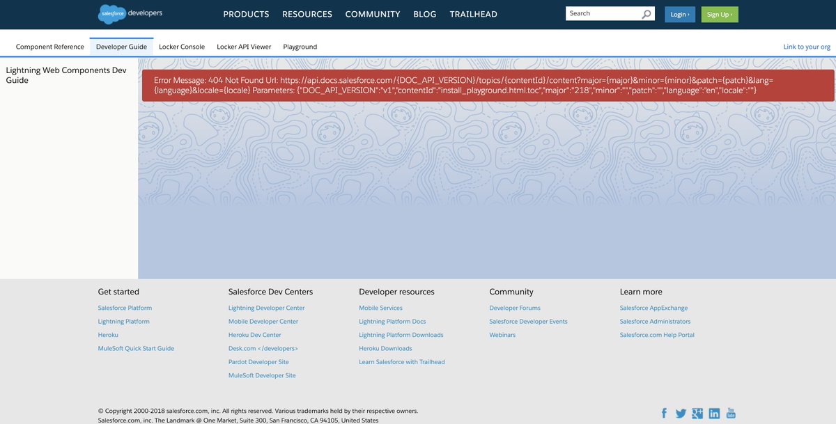This screenshot has height=424, width=836.
Task: Open the Lightning Developer Center link
Action: [x=267, y=308]
